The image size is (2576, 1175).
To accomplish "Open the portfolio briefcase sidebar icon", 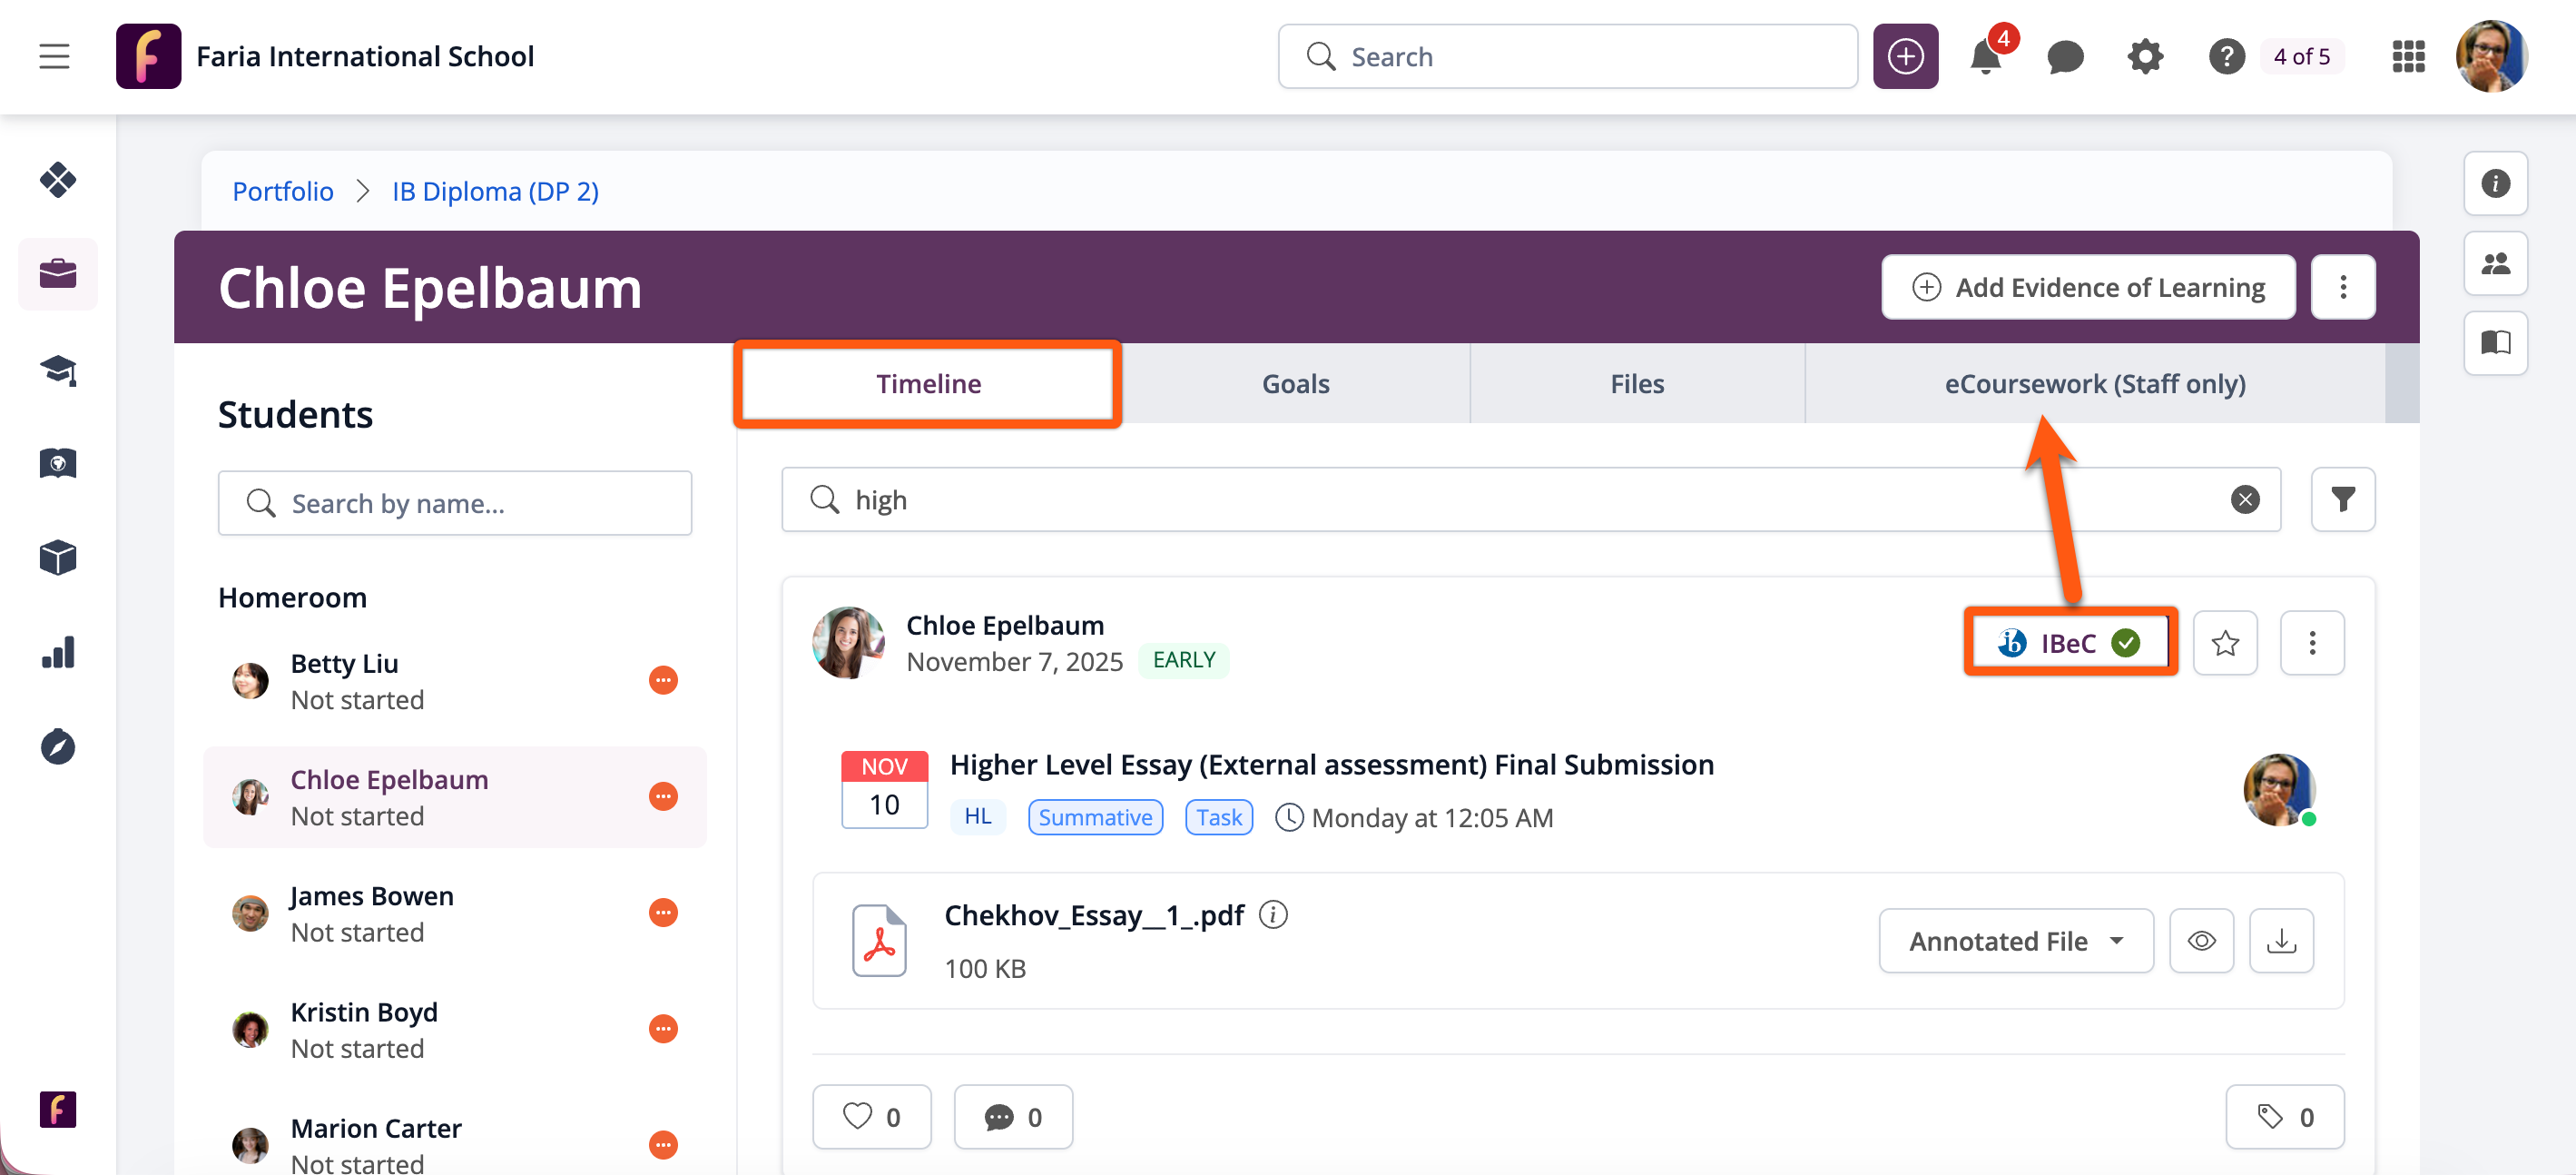I will coord(58,274).
